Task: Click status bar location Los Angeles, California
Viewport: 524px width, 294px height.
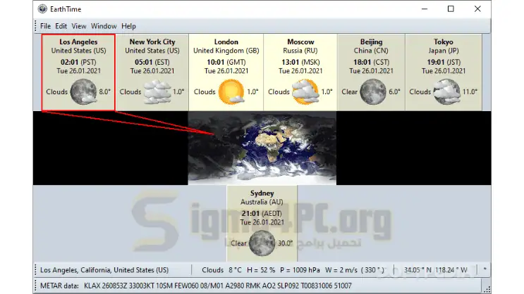Action: click(x=104, y=270)
